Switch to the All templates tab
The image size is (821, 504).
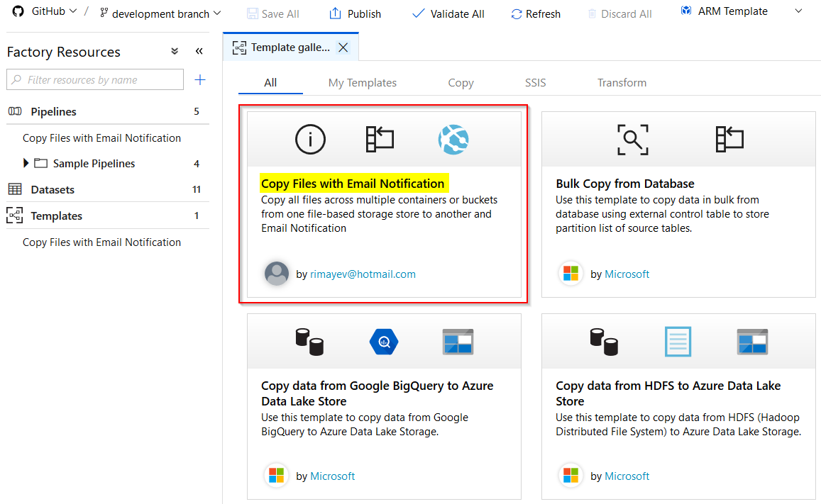(x=270, y=83)
